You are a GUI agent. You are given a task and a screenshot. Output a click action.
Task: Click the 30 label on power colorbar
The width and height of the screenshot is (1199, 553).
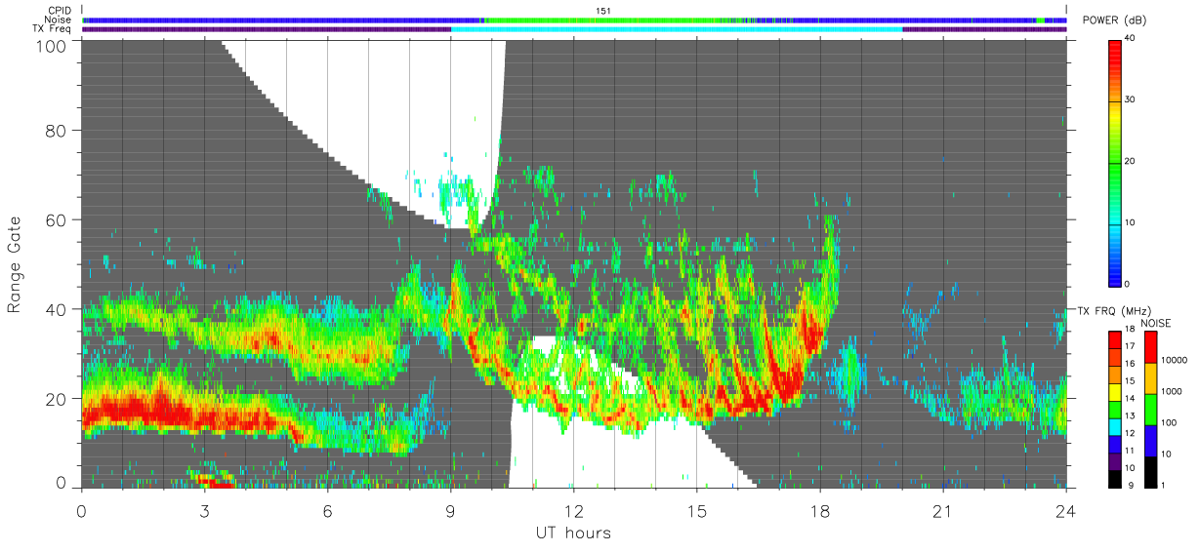[x=1128, y=99]
